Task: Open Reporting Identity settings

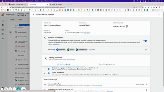Action: point(23,60)
